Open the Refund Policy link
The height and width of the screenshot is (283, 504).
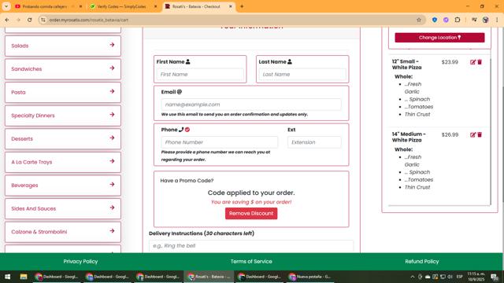[x=422, y=262]
